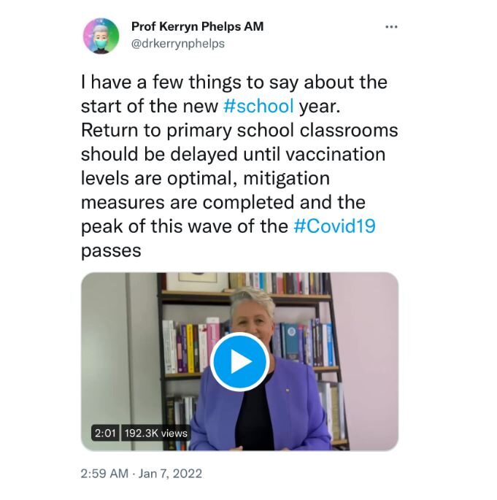Screen dimensions: 497x500
Task: Click the phrase mitigation in the tweet body
Action: pyautogui.click(x=287, y=179)
